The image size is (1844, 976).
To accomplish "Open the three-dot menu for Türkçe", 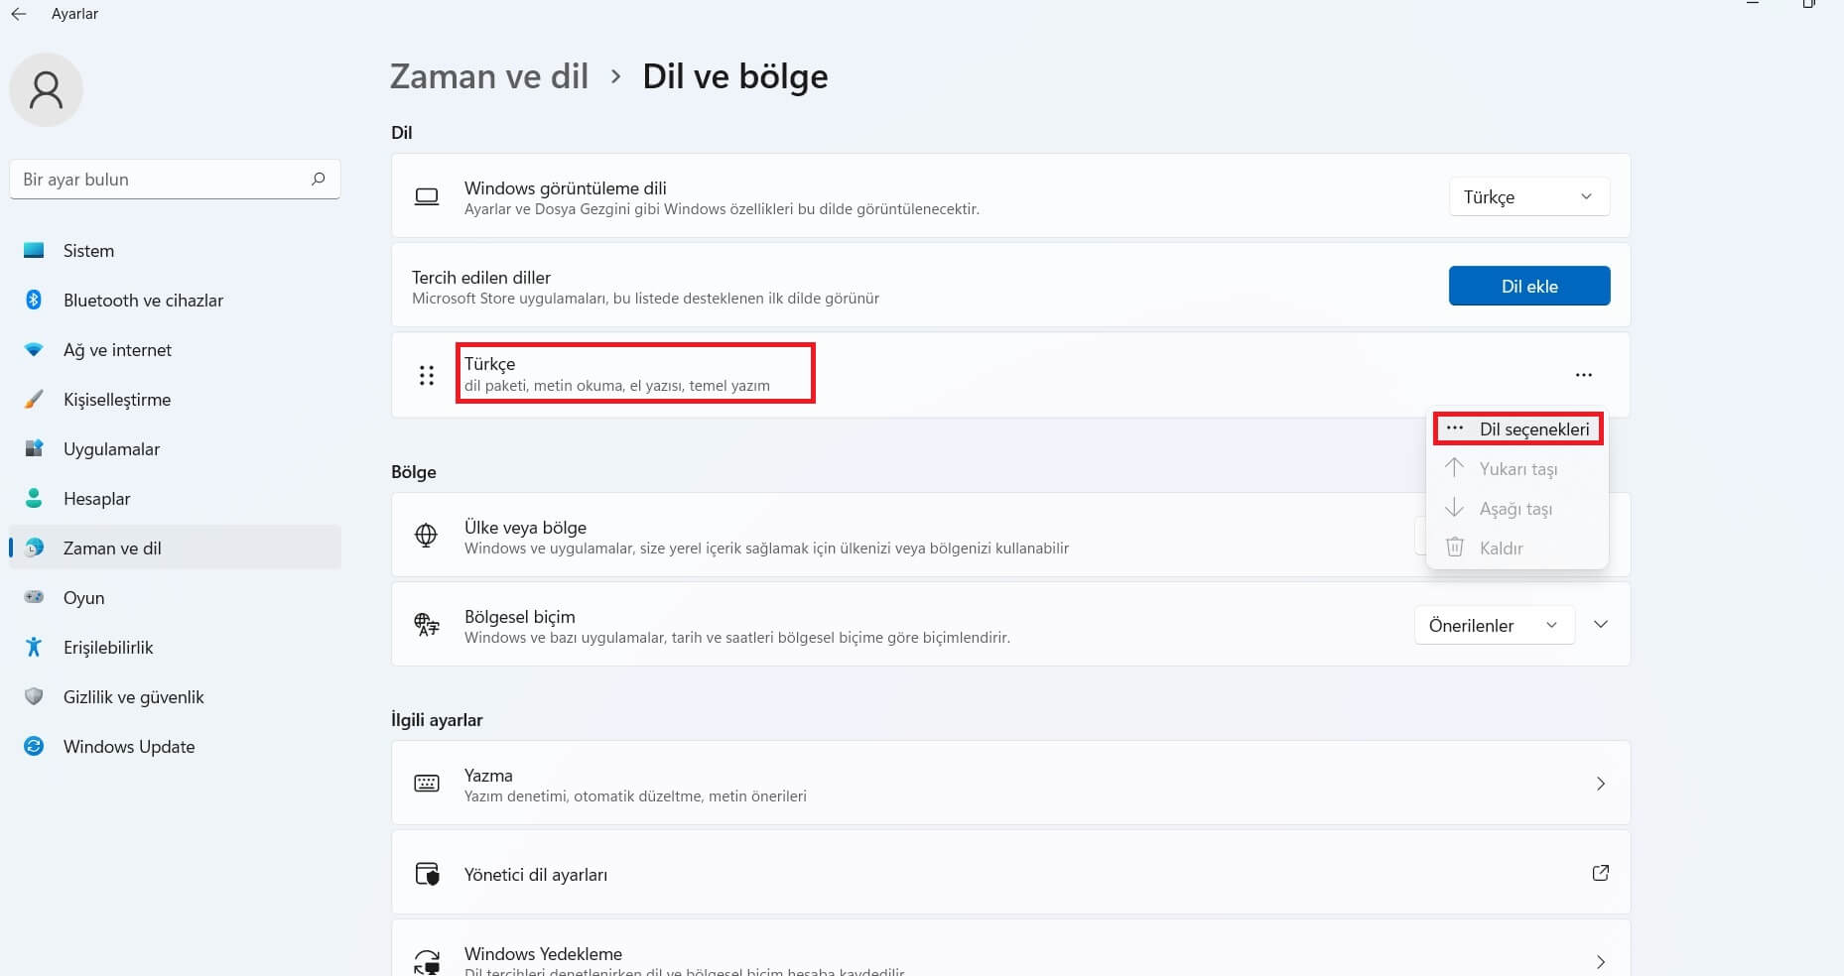I will (1583, 375).
